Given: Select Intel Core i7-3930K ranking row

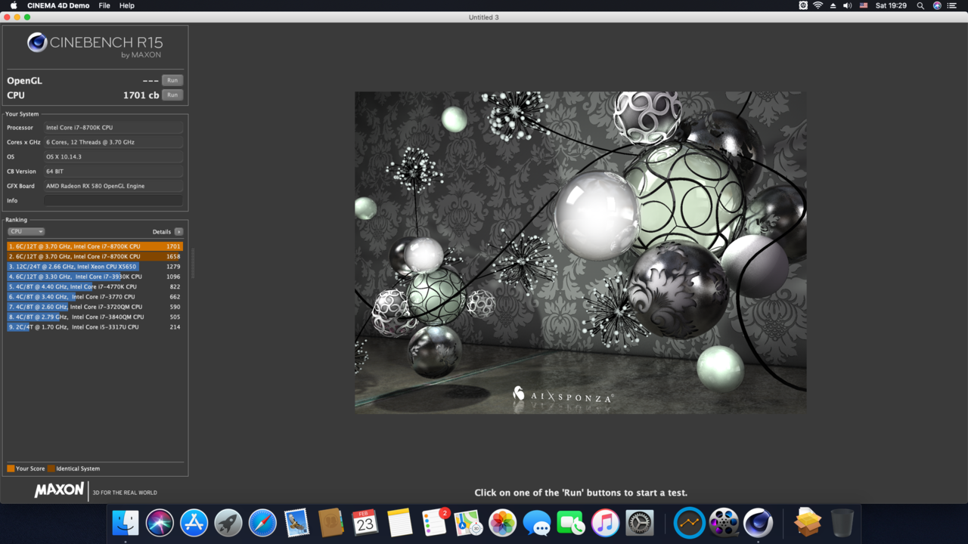Looking at the screenshot, I should coord(95,277).
